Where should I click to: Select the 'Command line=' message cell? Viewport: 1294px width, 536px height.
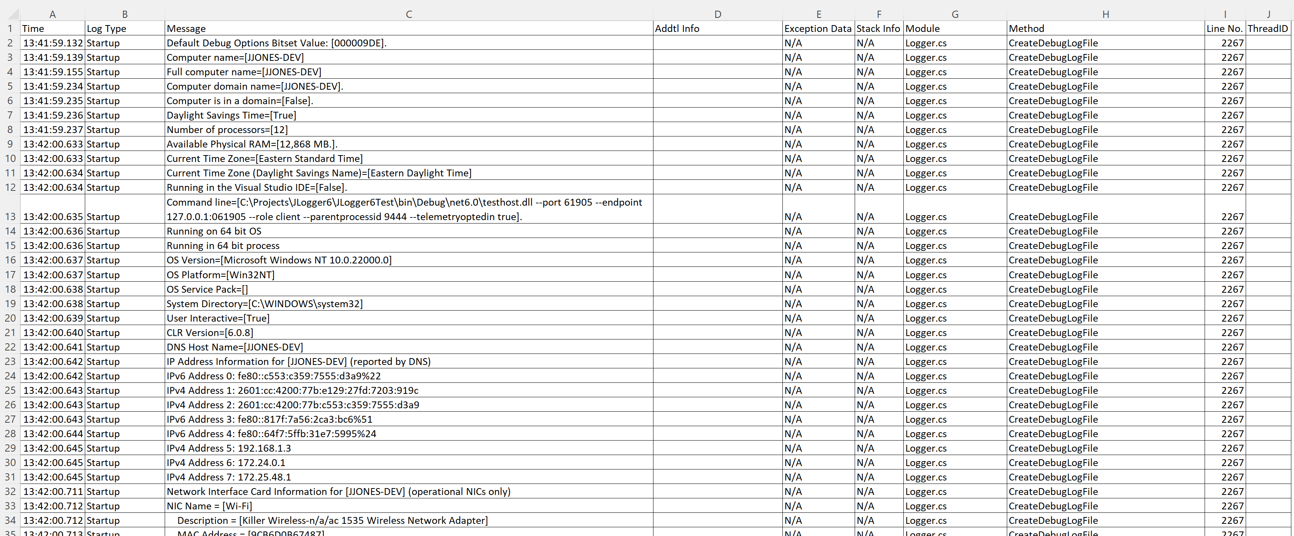pyautogui.click(x=409, y=209)
